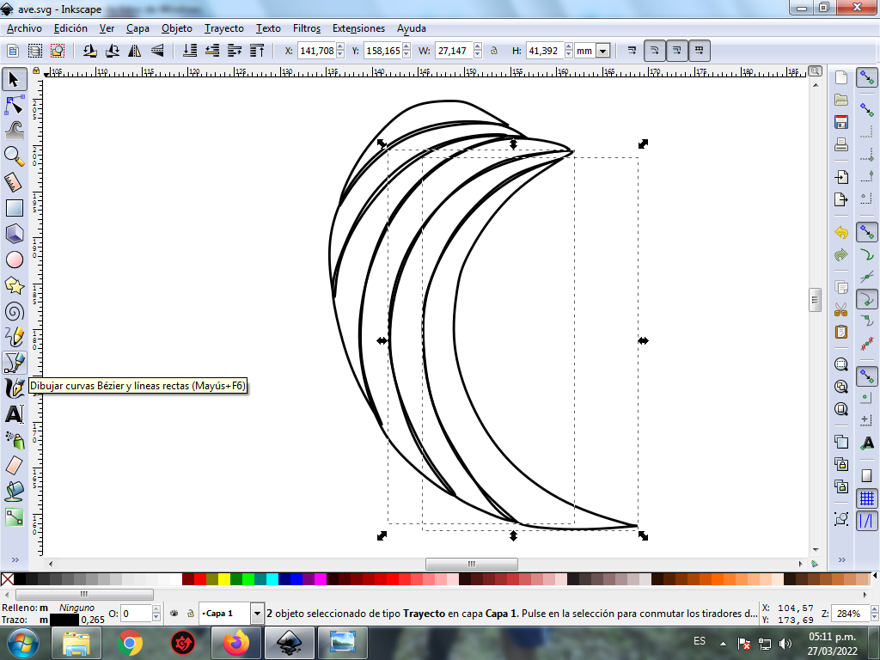Select the text tool
Image resolution: width=880 pixels, height=660 pixels.
point(14,414)
